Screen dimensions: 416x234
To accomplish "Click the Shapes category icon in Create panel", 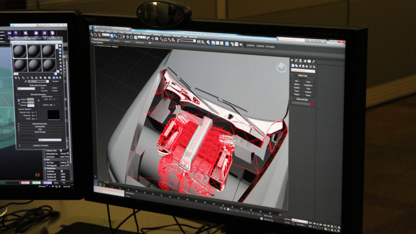I will coord(297,66).
